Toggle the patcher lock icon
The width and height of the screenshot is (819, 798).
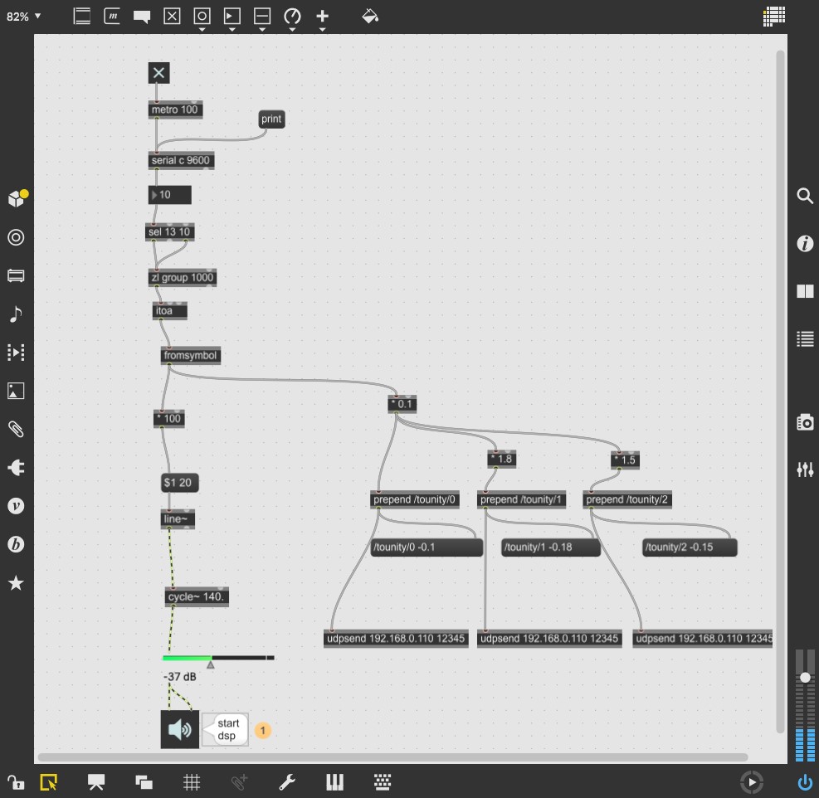[15, 781]
